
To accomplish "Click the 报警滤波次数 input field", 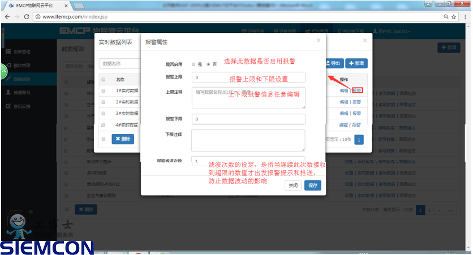I will pyautogui.click(x=248, y=161).
